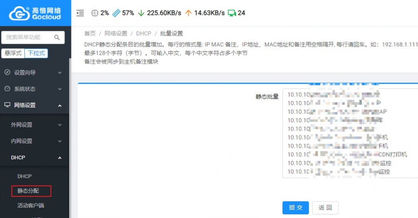Click the memory usage icon
This screenshot has height=218, width=418.
116,13
